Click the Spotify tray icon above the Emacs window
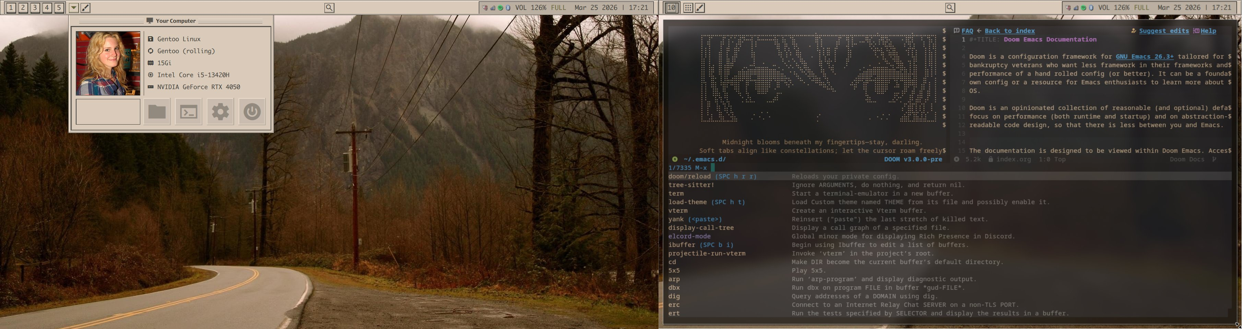 (1084, 8)
